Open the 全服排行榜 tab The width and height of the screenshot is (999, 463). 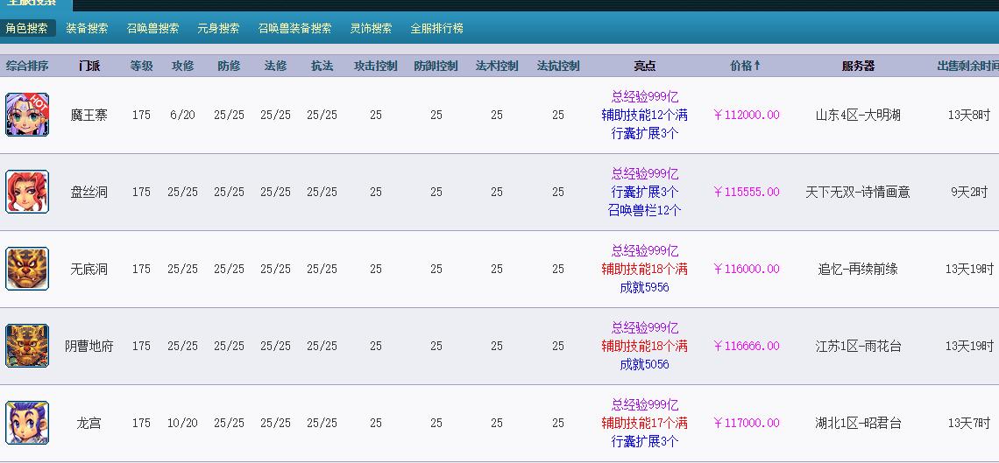point(437,29)
